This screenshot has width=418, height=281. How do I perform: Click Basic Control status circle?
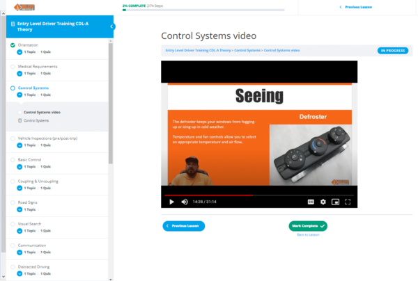point(13,160)
